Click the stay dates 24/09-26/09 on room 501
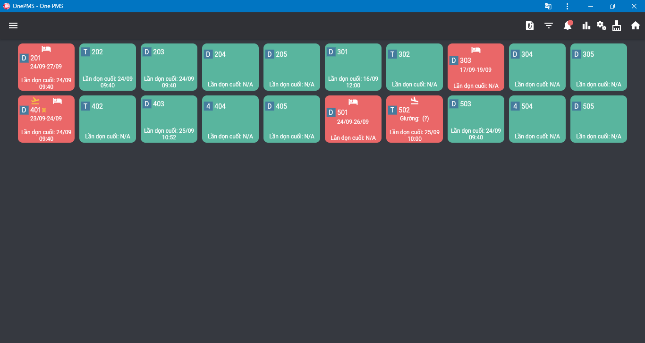Screen dimensions: 645x343 pos(353,122)
